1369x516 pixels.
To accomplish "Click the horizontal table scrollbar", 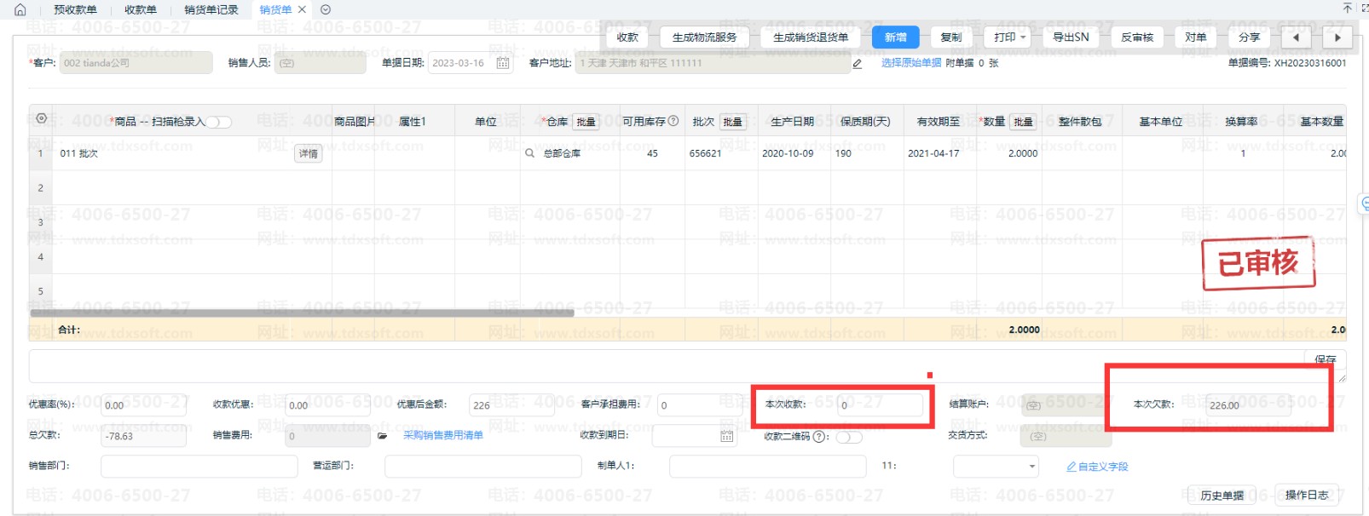I will pyautogui.click(x=302, y=312).
